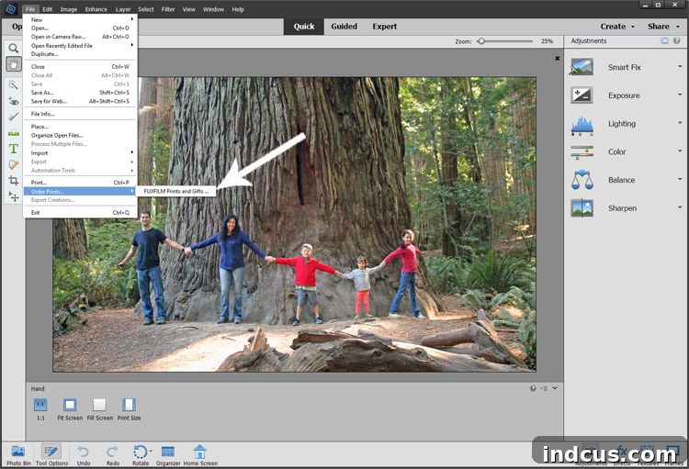Viewport: 689px width, 469px height.
Task: Open Import submenu
Action: click(80, 153)
